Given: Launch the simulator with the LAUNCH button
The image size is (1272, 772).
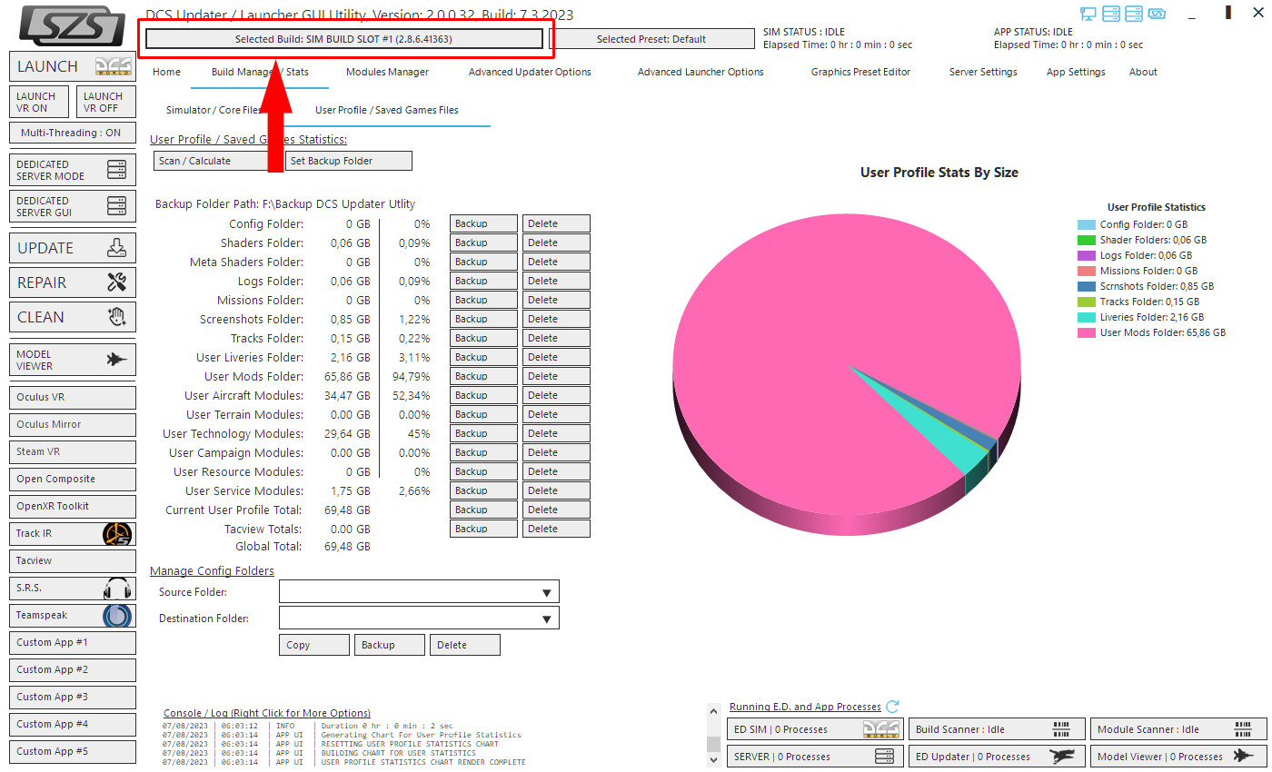Looking at the screenshot, I should point(73,66).
